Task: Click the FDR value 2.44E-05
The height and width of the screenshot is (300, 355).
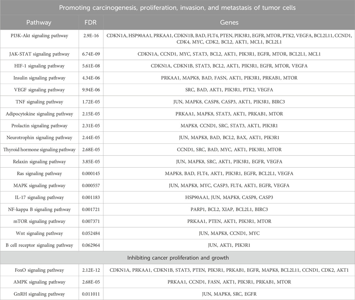Action: [x=91, y=138]
